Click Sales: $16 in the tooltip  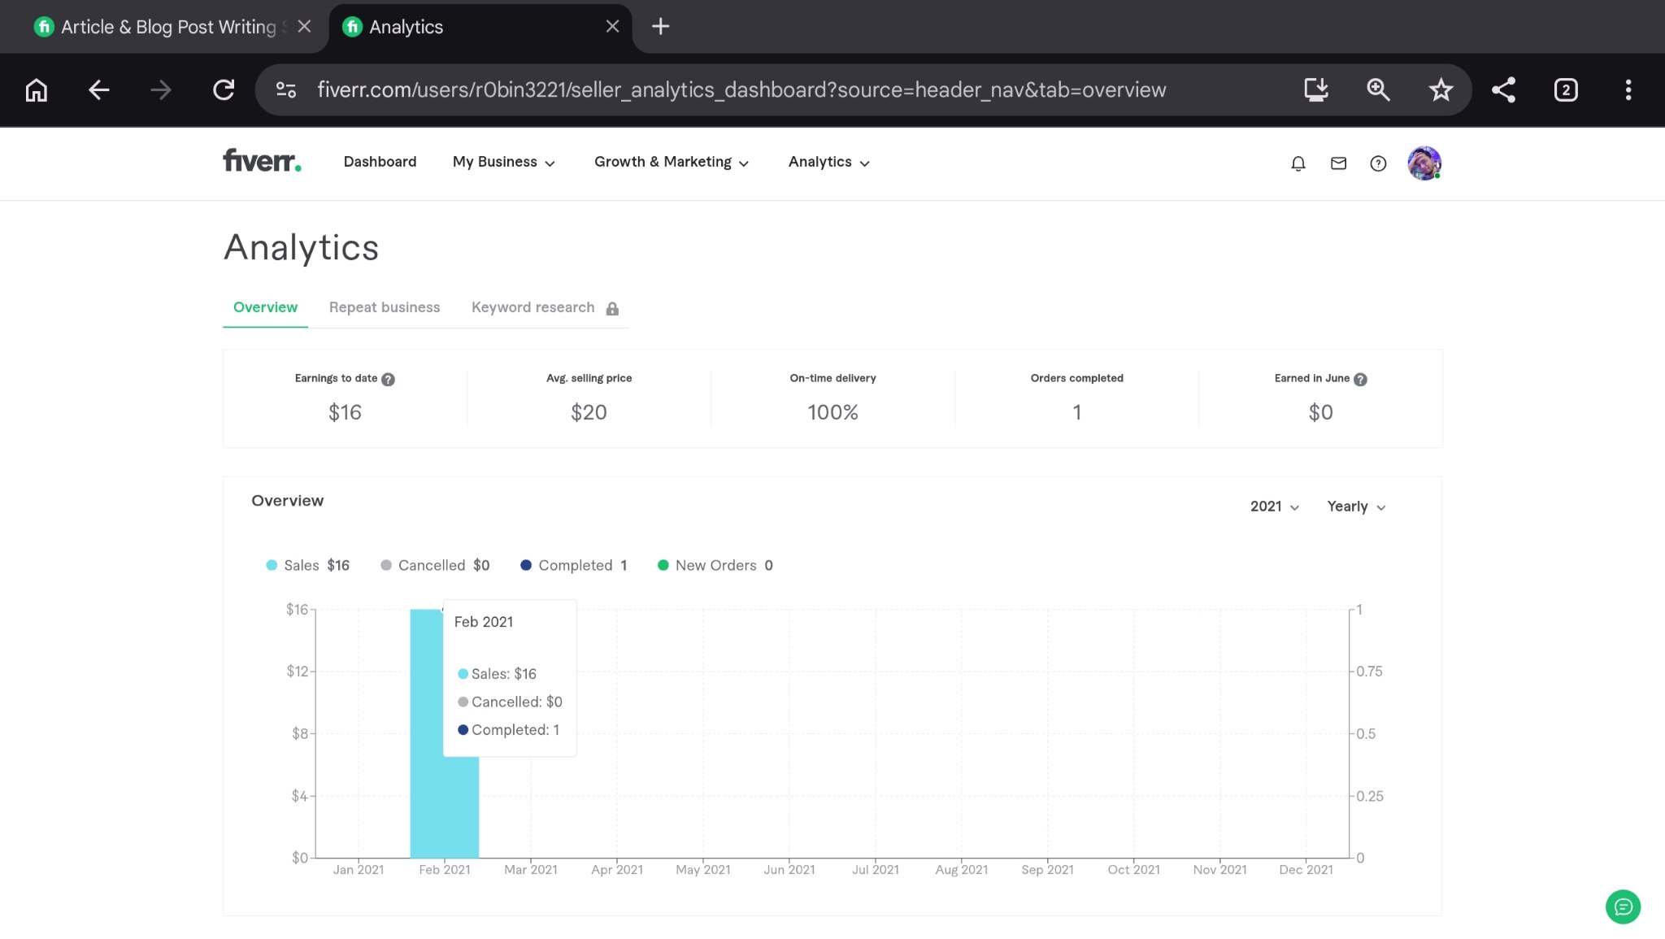(497, 674)
